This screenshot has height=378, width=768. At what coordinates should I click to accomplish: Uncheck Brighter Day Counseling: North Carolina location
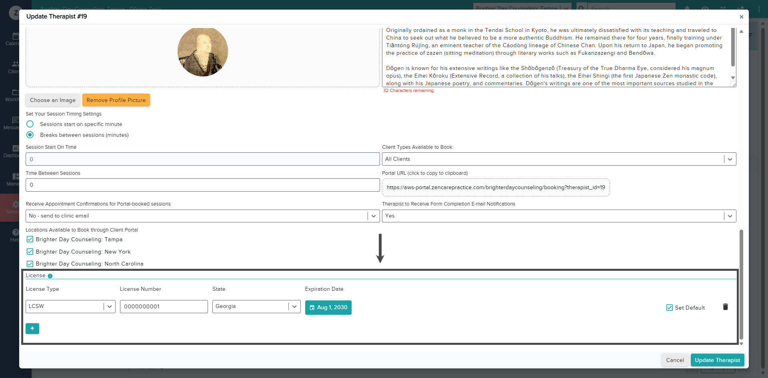30,264
